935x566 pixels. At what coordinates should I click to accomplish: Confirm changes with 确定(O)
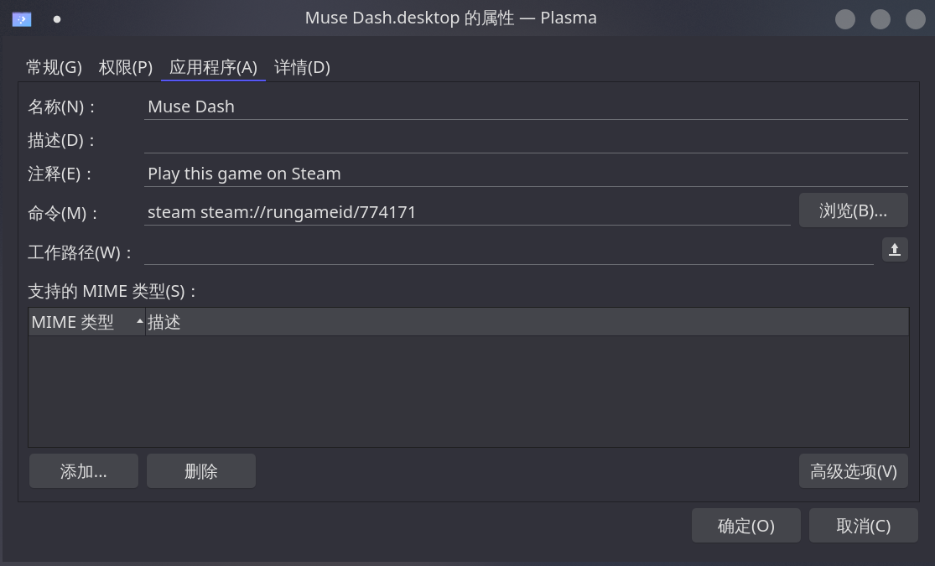[x=745, y=525]
